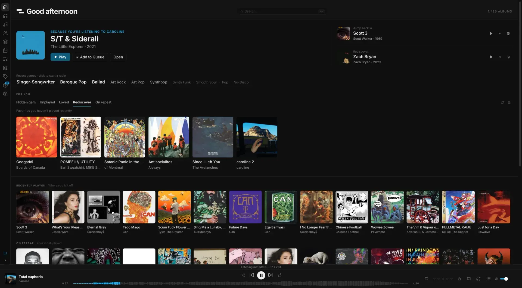This screenshot has width=522, height=288.
Task: Mute the volume with the speaker icon
Action: click(x=496, y=279)
